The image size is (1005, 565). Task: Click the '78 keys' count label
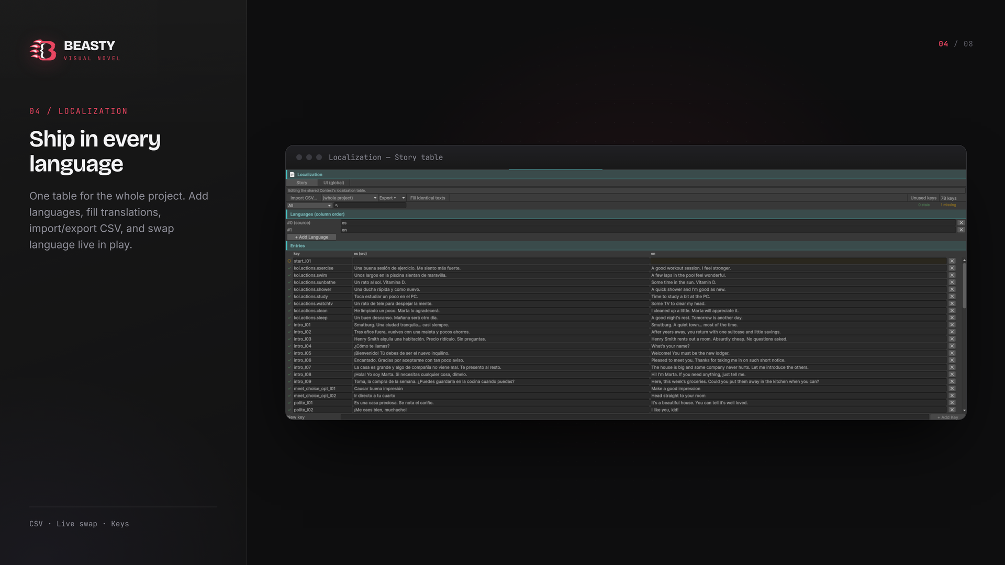[948, 198]
